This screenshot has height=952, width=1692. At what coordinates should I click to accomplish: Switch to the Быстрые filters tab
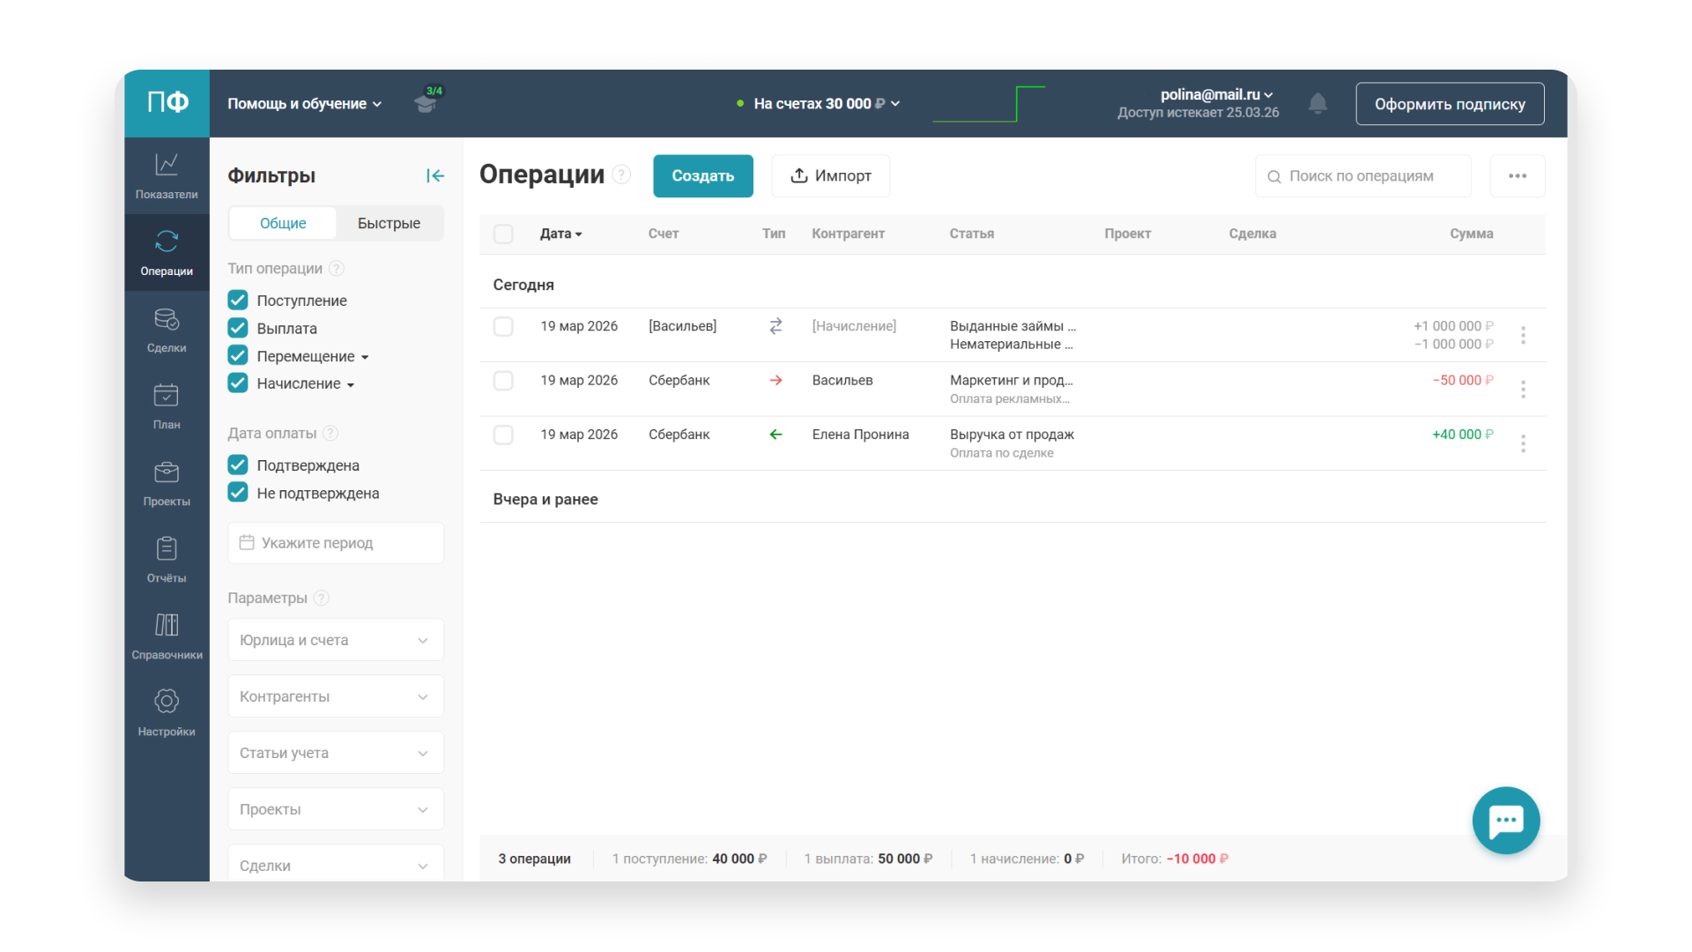click(x=389, y=223)
